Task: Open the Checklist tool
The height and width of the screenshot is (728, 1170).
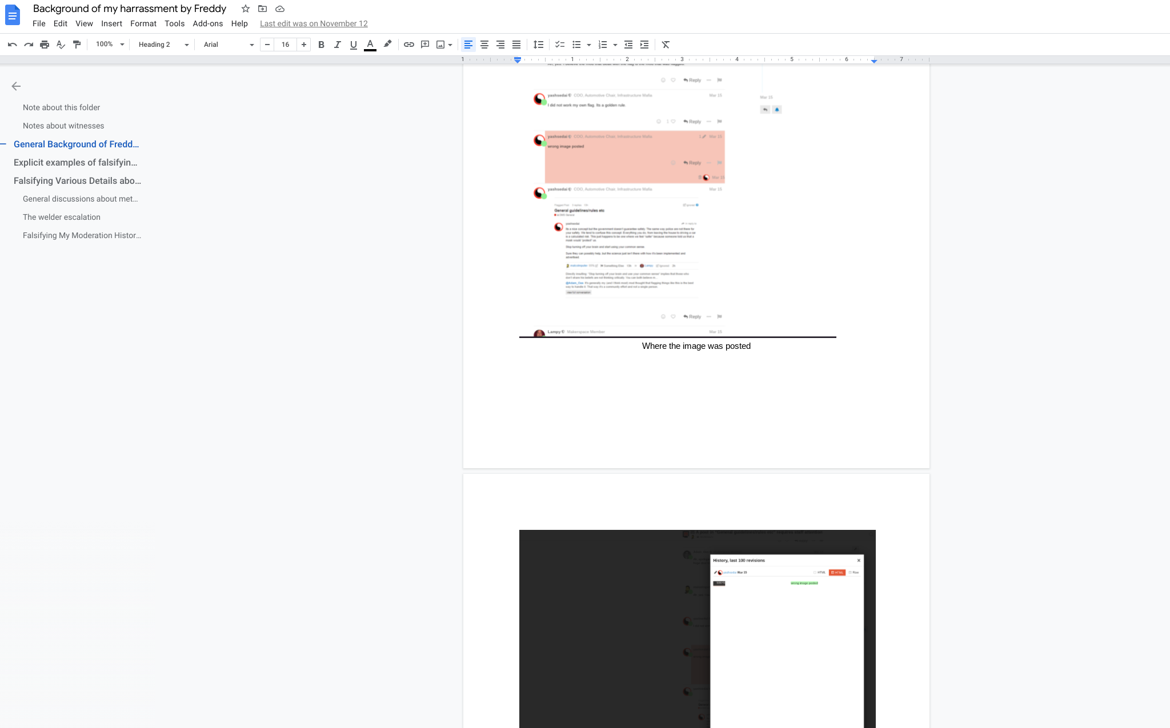Action: pyautogui.click(x=560, y=45)
